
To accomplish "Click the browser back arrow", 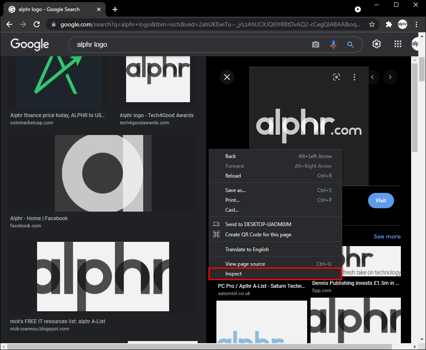I will 9,24.
